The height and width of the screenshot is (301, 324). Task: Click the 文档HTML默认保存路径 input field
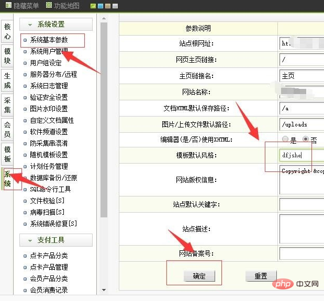[301, 108]
